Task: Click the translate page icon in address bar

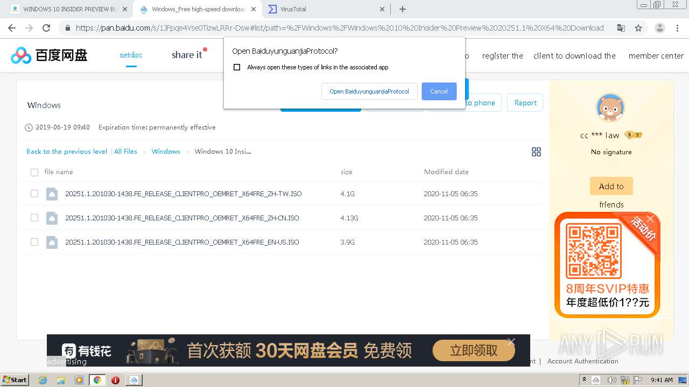Action: pos(621,28)
